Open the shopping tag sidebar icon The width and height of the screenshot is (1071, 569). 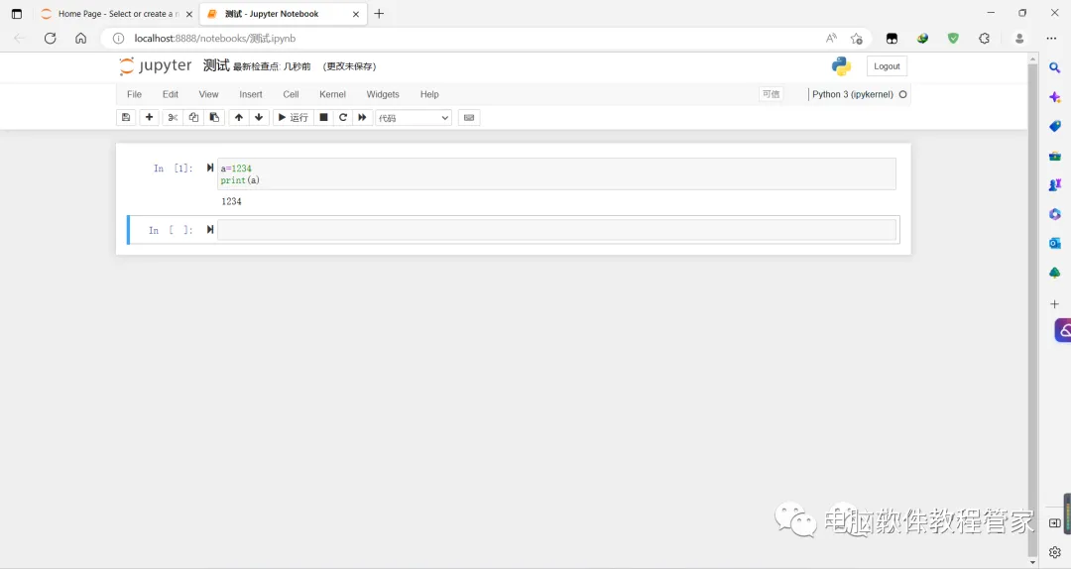[1054, 126]
